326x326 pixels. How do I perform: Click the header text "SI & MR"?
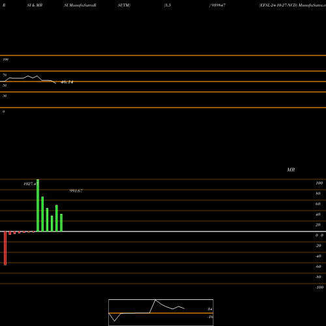coord(35,5)
